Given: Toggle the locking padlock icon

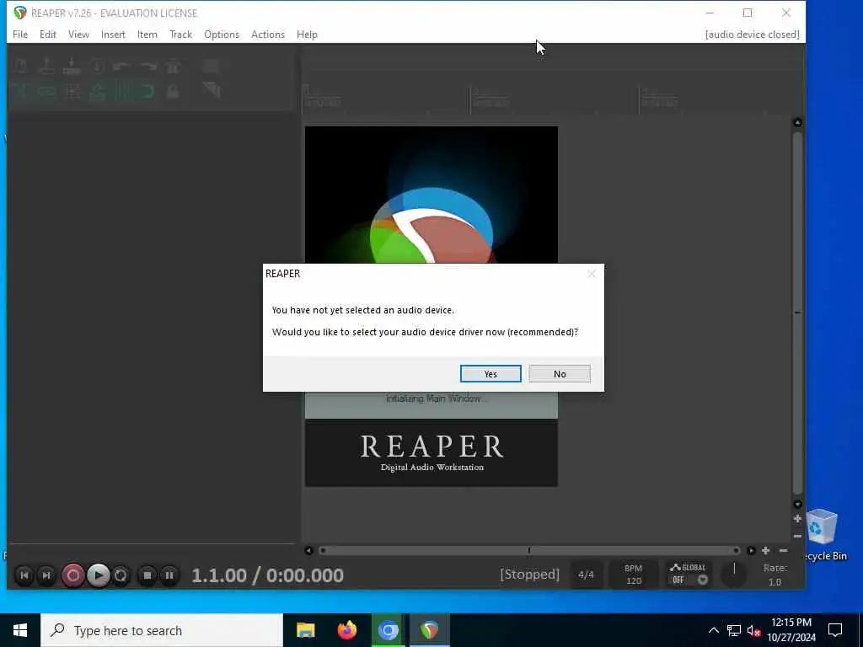Looking at the screenshot, I should coord(173,91).
